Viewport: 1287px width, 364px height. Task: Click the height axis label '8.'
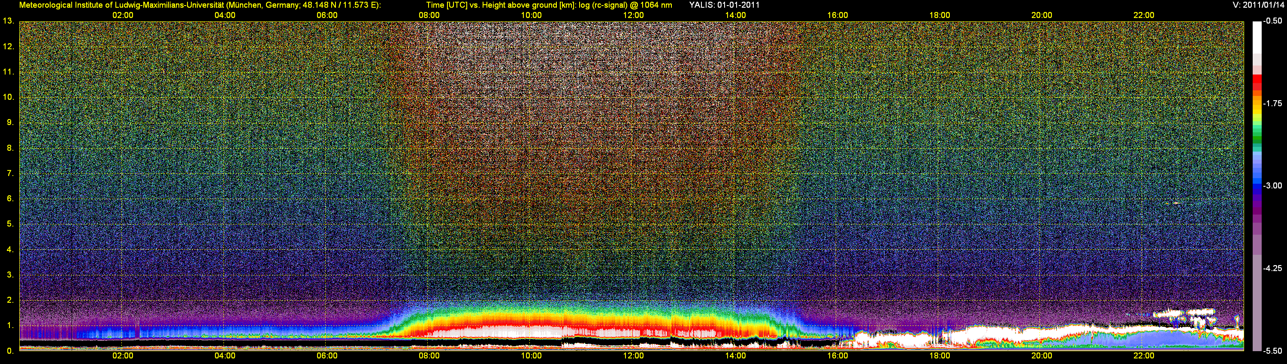(x=10, y=148)
